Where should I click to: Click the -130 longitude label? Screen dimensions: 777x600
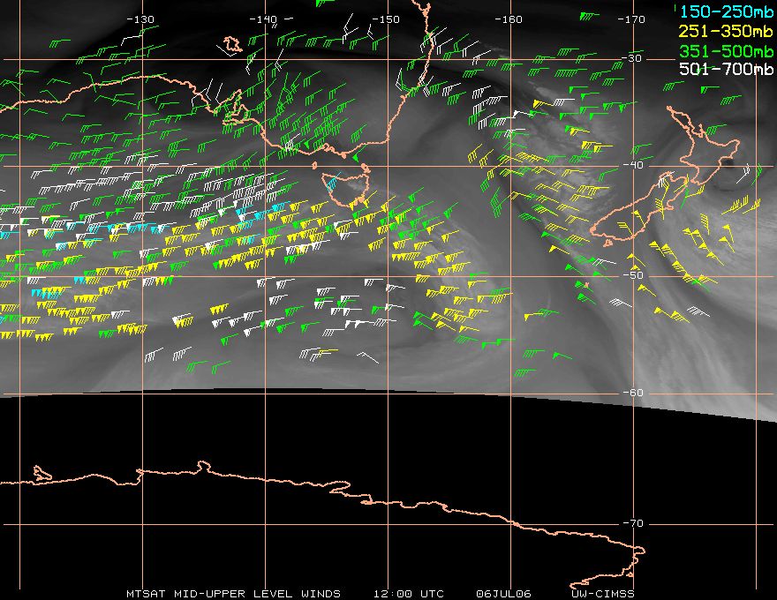[140, 19]
